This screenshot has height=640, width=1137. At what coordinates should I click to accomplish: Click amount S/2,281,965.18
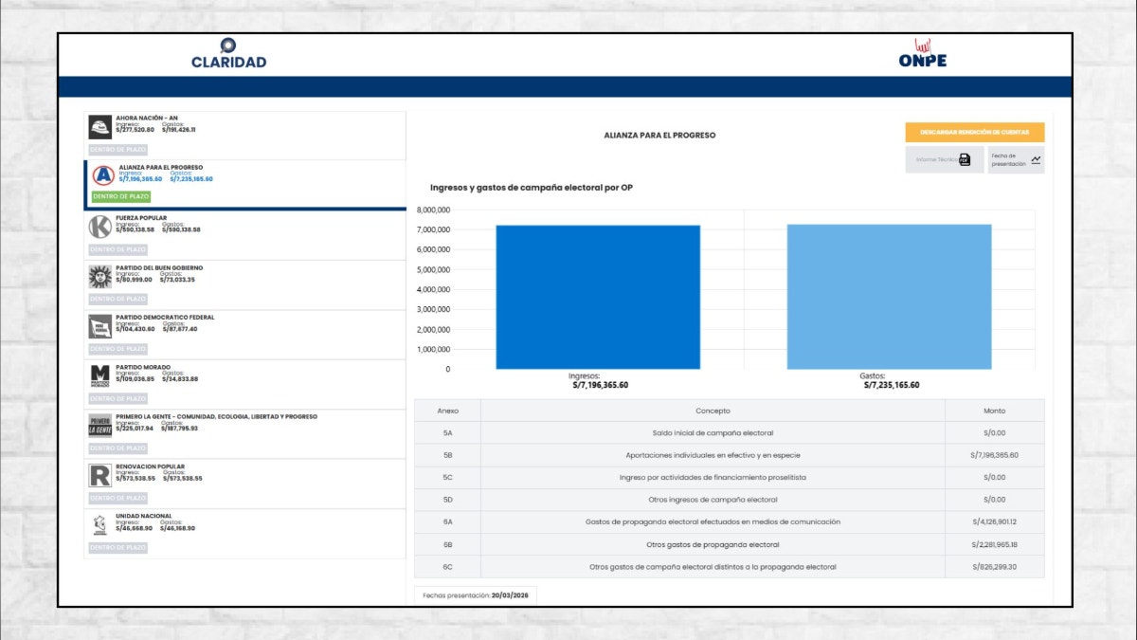coord(995,544)
